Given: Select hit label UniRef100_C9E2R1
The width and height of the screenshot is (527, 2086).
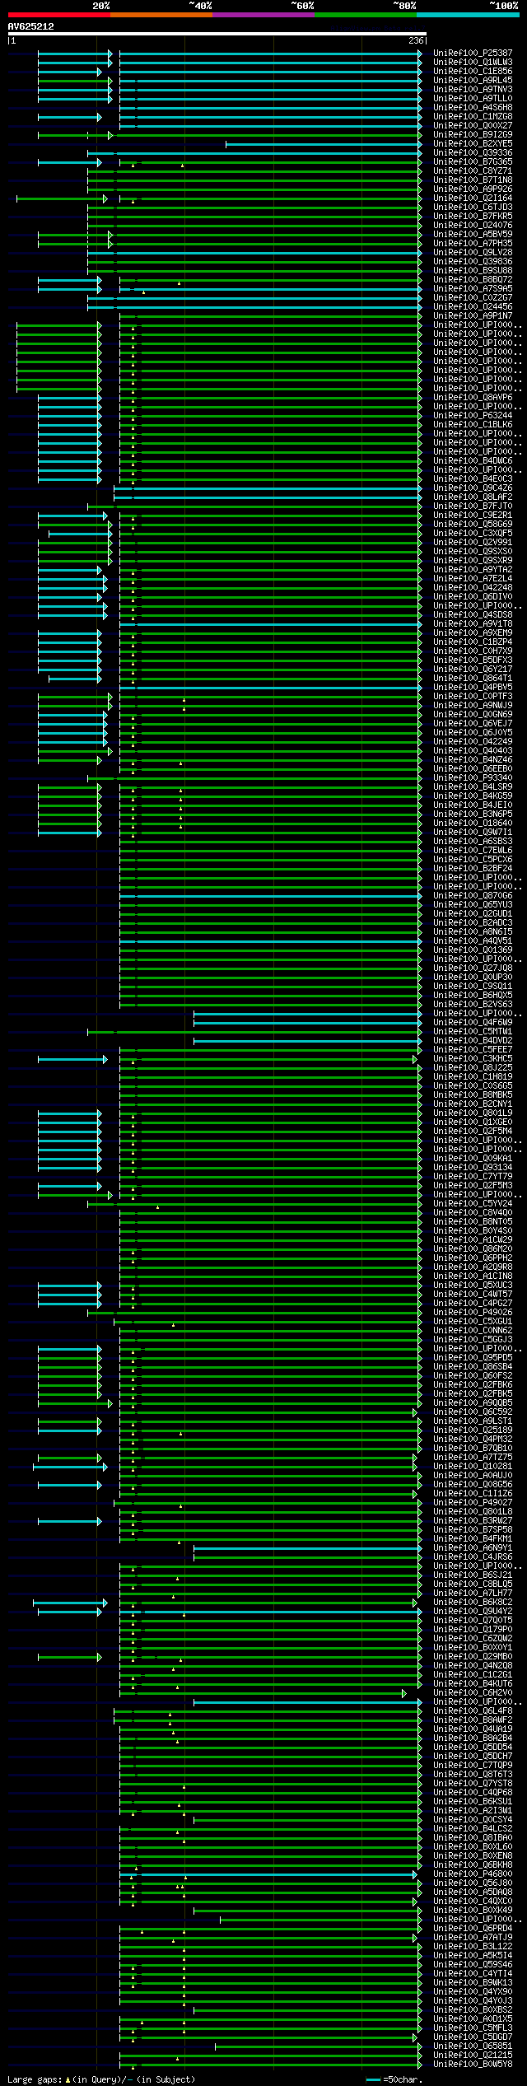Looking at the screenshot, I should (x=473, y=516).
